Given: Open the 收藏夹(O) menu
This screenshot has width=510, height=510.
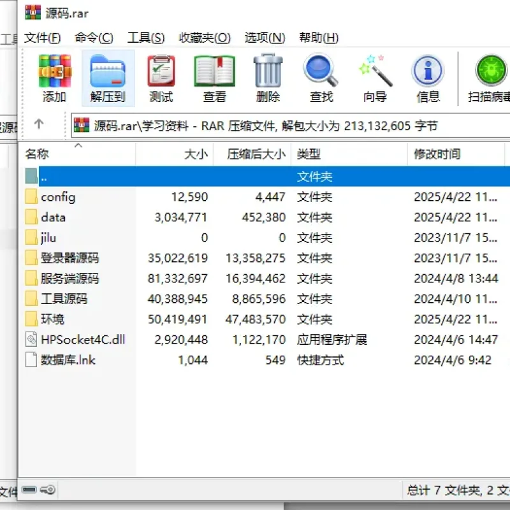Looking at the screenshot, I should 205,38.
